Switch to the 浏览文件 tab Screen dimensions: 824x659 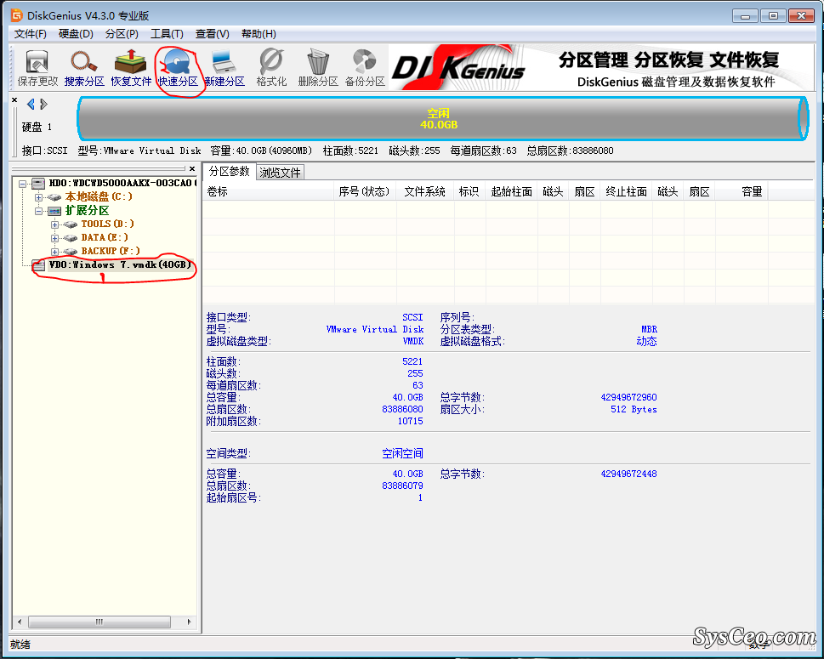(280, 173)
